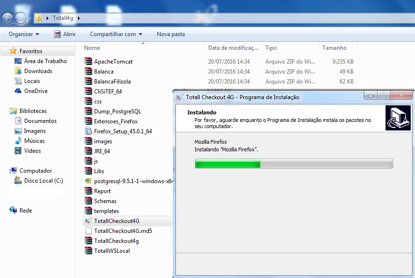Select Documentos under Bibliotecas
Screen dimensions: 415x278
point(40,121)
